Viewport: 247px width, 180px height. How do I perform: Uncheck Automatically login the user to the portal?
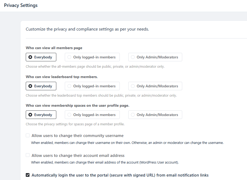click(28, 175)
